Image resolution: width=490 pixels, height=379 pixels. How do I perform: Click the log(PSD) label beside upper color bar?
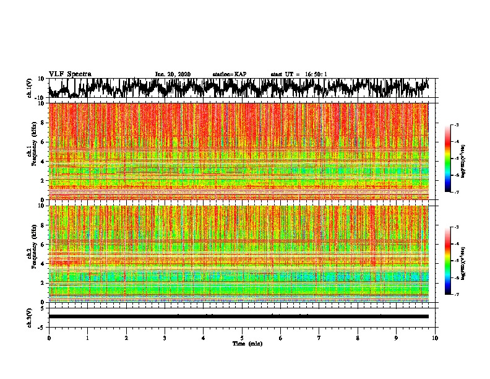pos(463,161)
